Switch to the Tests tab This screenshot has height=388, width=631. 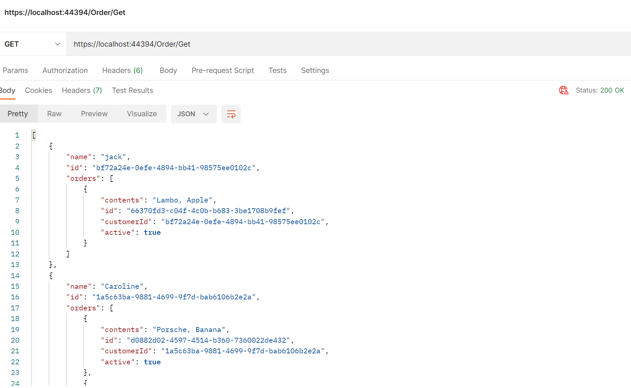pyautogui.click(x=277, y=71)
